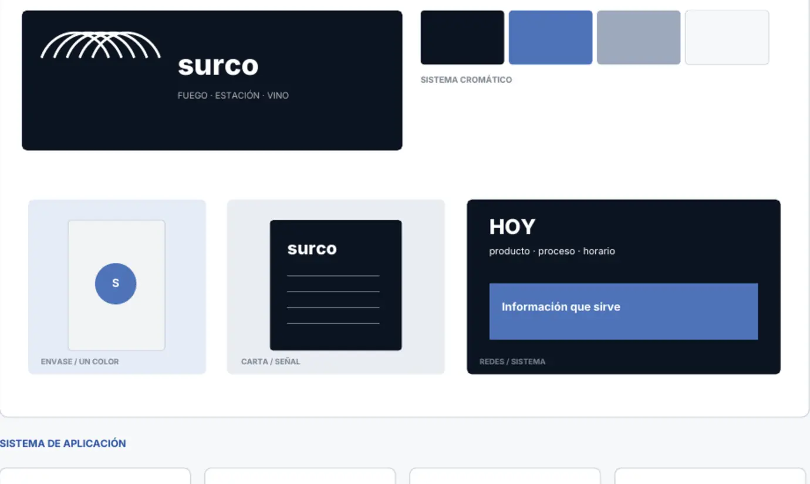Click the FUEGO · ESTACIÓN · VINO tagline

[x=233, y=95]
